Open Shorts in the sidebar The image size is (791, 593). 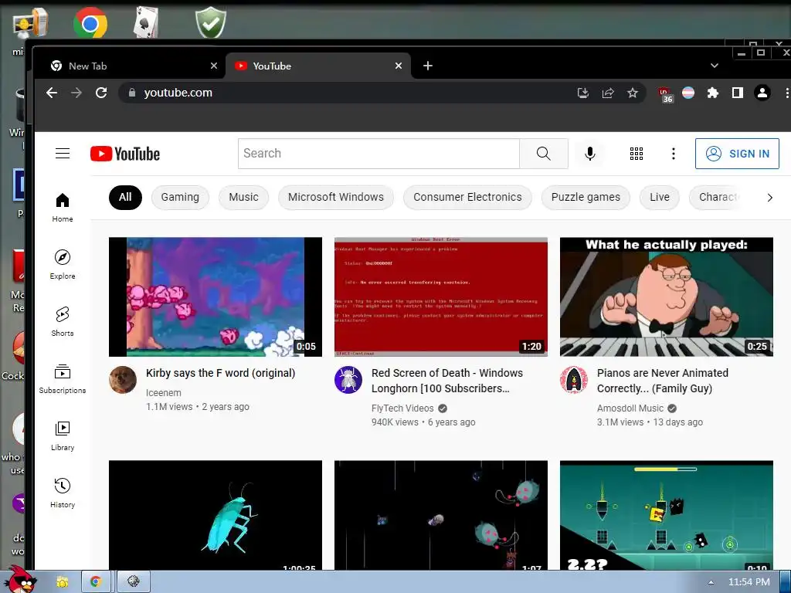point(63,321)
